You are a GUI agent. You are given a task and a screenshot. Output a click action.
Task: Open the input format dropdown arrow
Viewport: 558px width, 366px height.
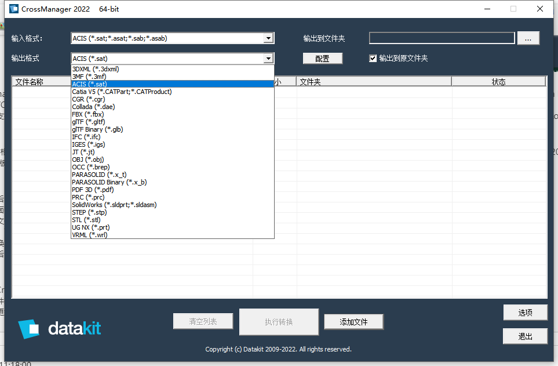[x=269, y=38]
